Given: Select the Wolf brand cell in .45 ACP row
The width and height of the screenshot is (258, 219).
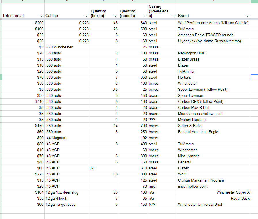Looking at the screenshot, I should 214,174.
